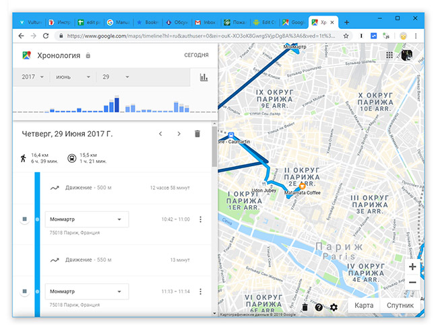Image resolution: width=438 pixels, height=325 pixels.
Task: Zoom out on the map
Action: 412,283
